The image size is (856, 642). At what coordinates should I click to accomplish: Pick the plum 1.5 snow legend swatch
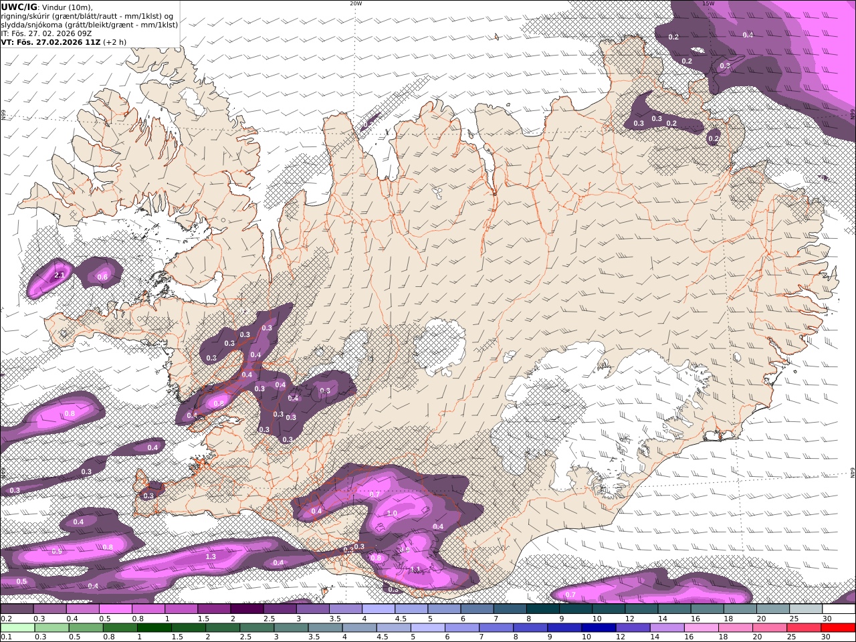(x=214, y=609)
